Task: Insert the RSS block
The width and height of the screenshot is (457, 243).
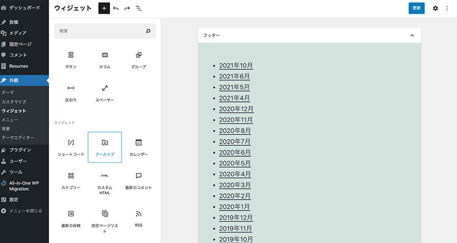Action: point(138,219)
